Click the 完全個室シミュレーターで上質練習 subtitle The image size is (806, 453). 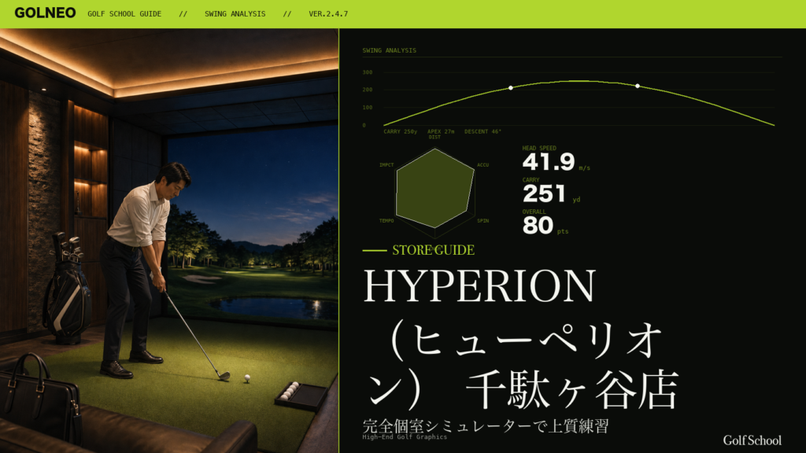(486, 425)
